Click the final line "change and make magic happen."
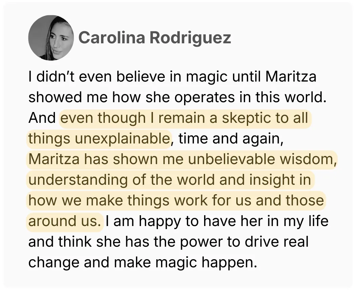Image resolution: width=356 pixels, height=291 pixels. tap(143, 263)
